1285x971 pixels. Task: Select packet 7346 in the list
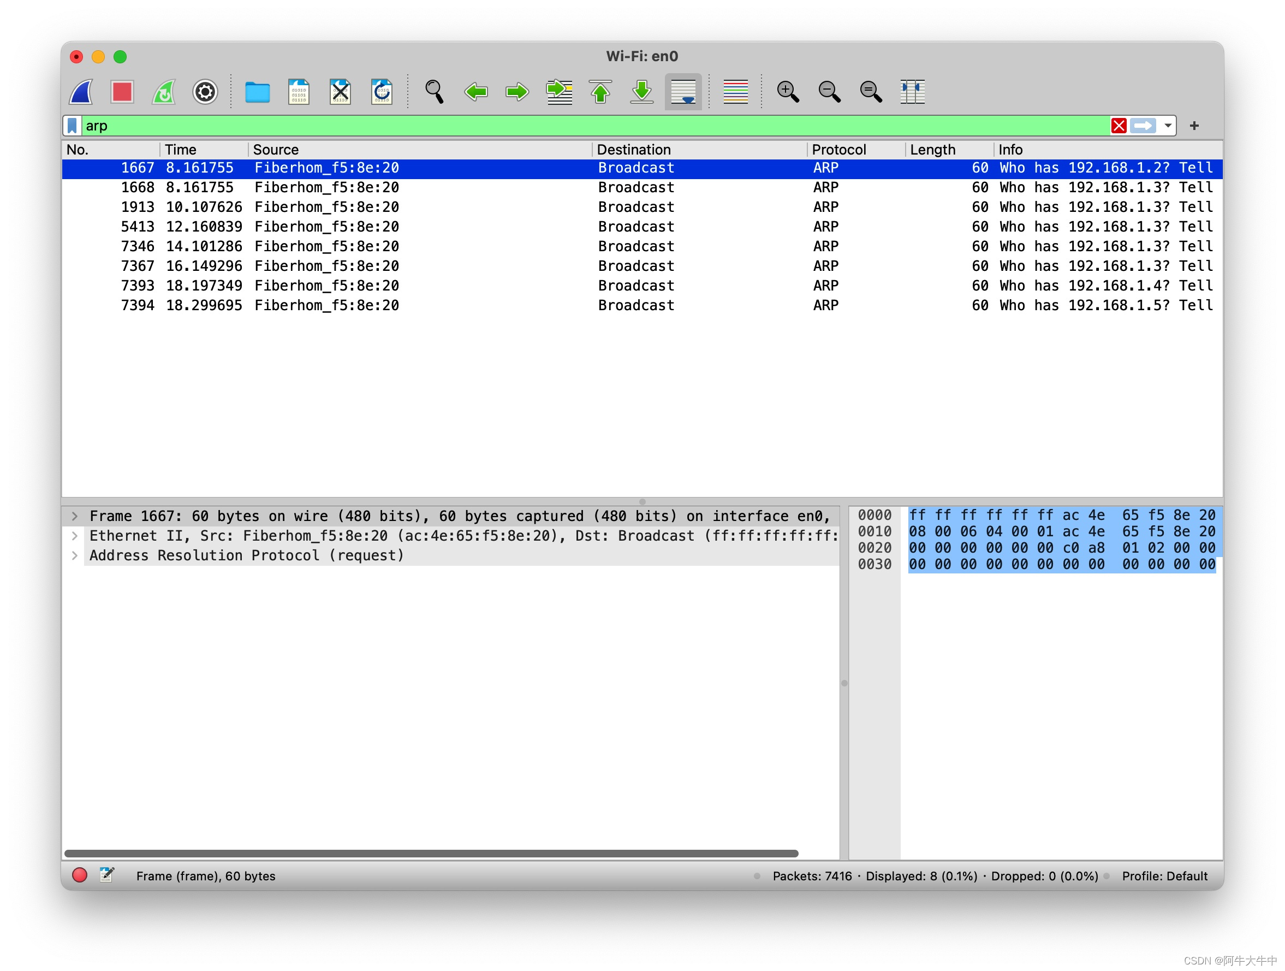(x=642, y=247)
